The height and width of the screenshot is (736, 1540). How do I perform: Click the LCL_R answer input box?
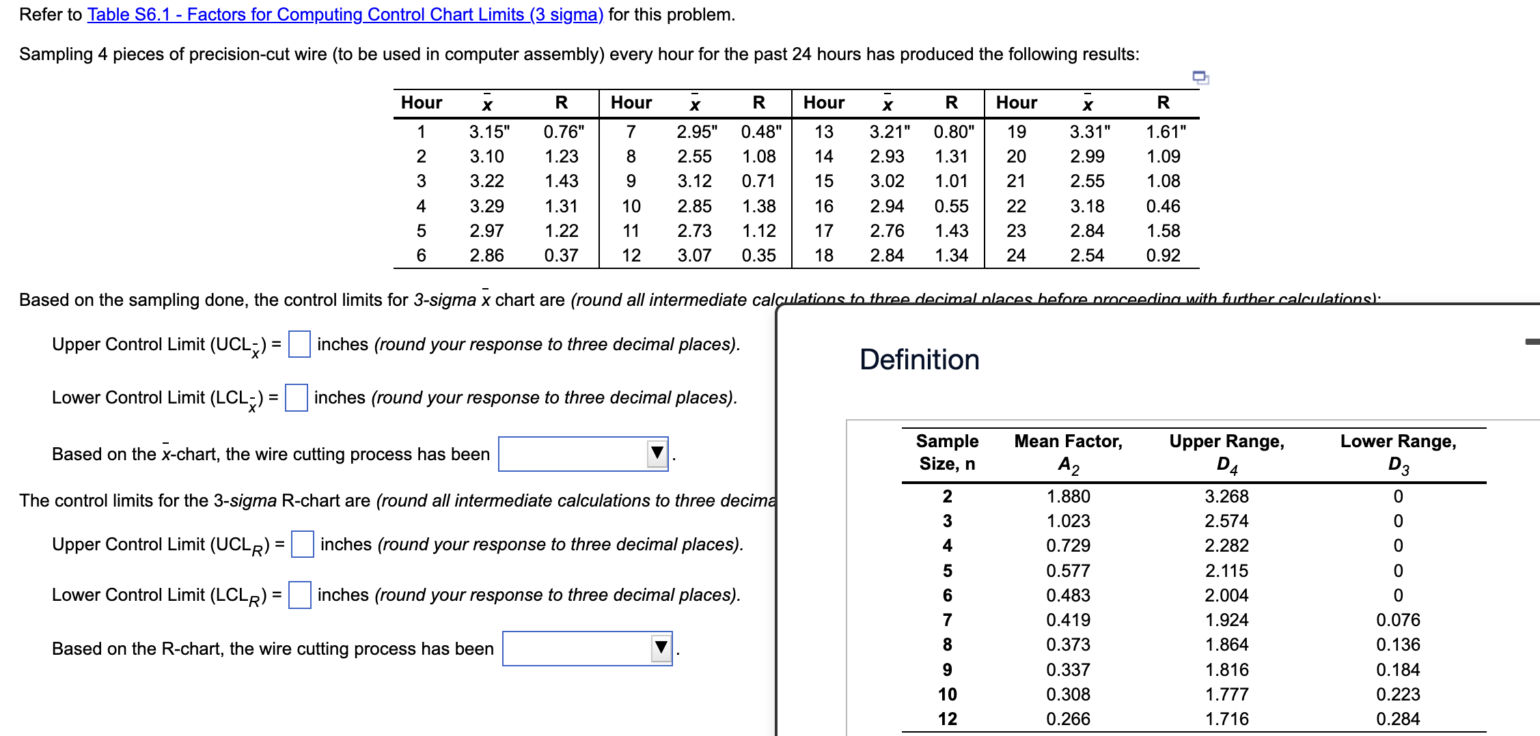299,595
